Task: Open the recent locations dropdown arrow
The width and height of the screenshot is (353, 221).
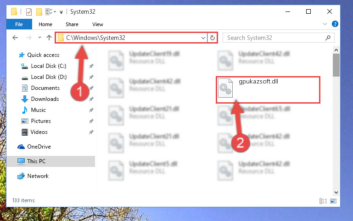Action: [x=39, y=38]
